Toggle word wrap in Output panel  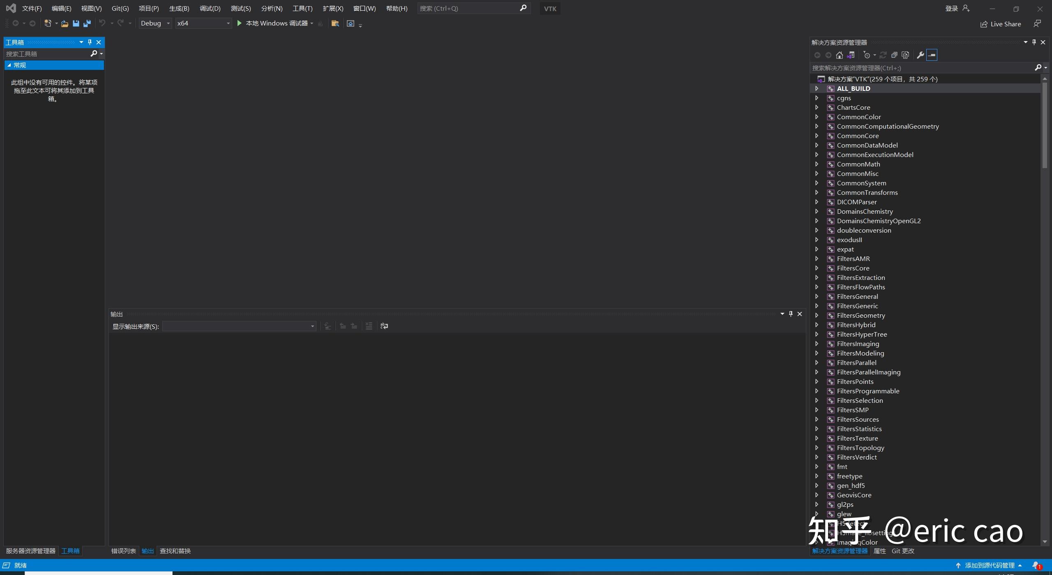(x=384, y=326)
